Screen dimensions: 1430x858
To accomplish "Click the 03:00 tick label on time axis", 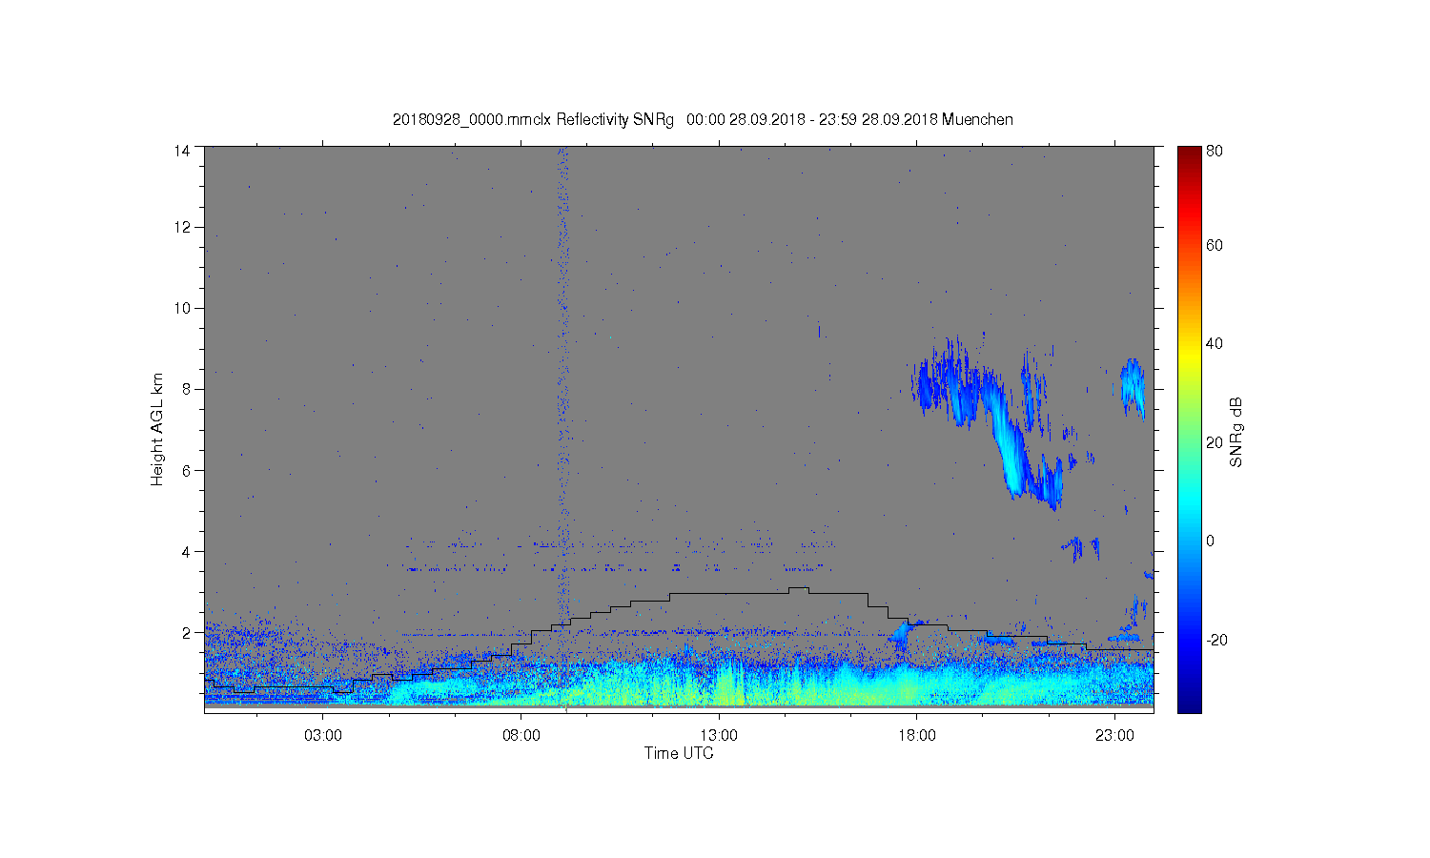I will click(x=323, y=736).
